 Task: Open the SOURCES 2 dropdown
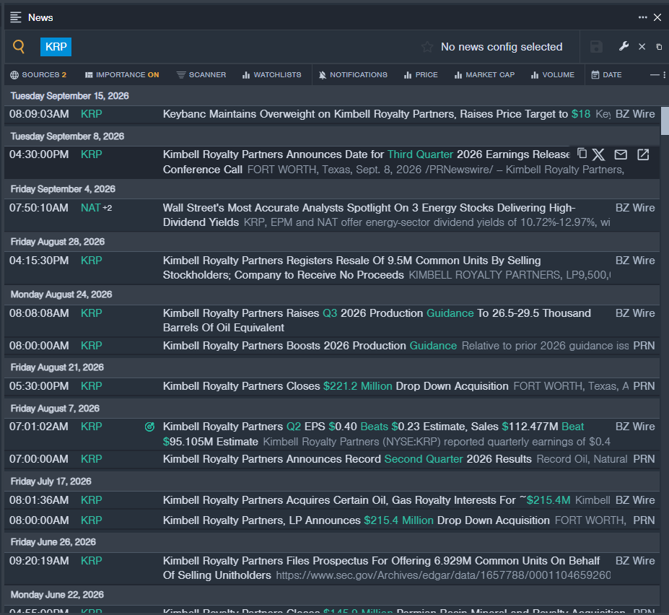(x=38, y=74)
